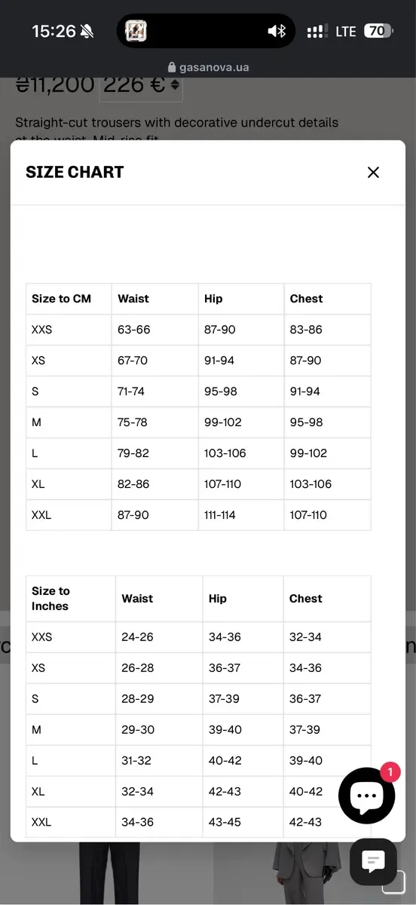The width and height of the screenshot is (416, 905).
Task: Tap the M row waist value 75-78
Action: click(x=133, y=422)
